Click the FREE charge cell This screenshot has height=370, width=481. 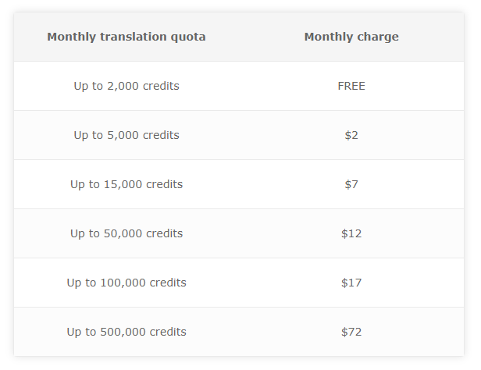coord(351,86)
